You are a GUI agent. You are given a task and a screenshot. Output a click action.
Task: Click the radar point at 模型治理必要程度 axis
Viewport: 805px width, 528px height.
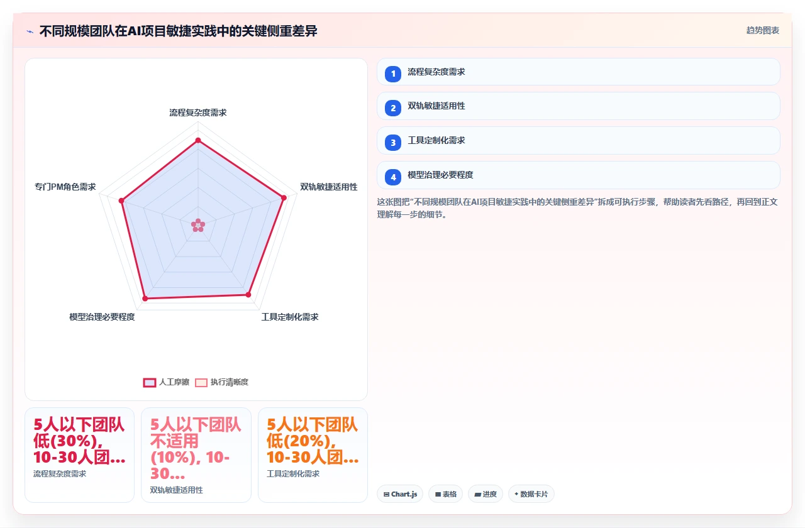pos(145,299)
